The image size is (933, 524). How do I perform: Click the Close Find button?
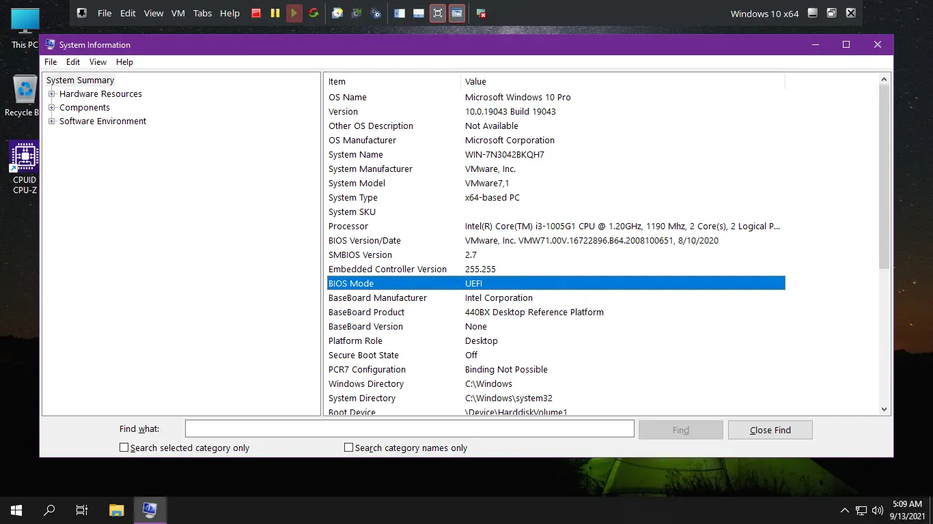pyautogui.click(x=770, y=430)
